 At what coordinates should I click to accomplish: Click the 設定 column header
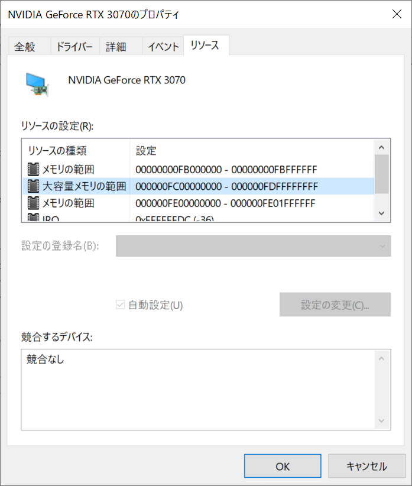point(252,151)
